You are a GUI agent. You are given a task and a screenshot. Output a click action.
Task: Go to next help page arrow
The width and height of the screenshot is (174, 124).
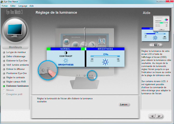tap(159, 45)
